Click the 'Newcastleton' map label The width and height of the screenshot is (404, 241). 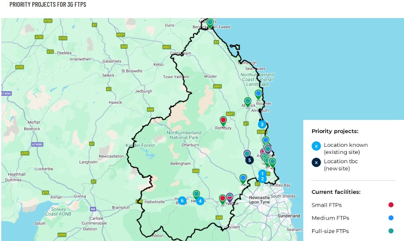pyautogui.click(x=111, y=156)
